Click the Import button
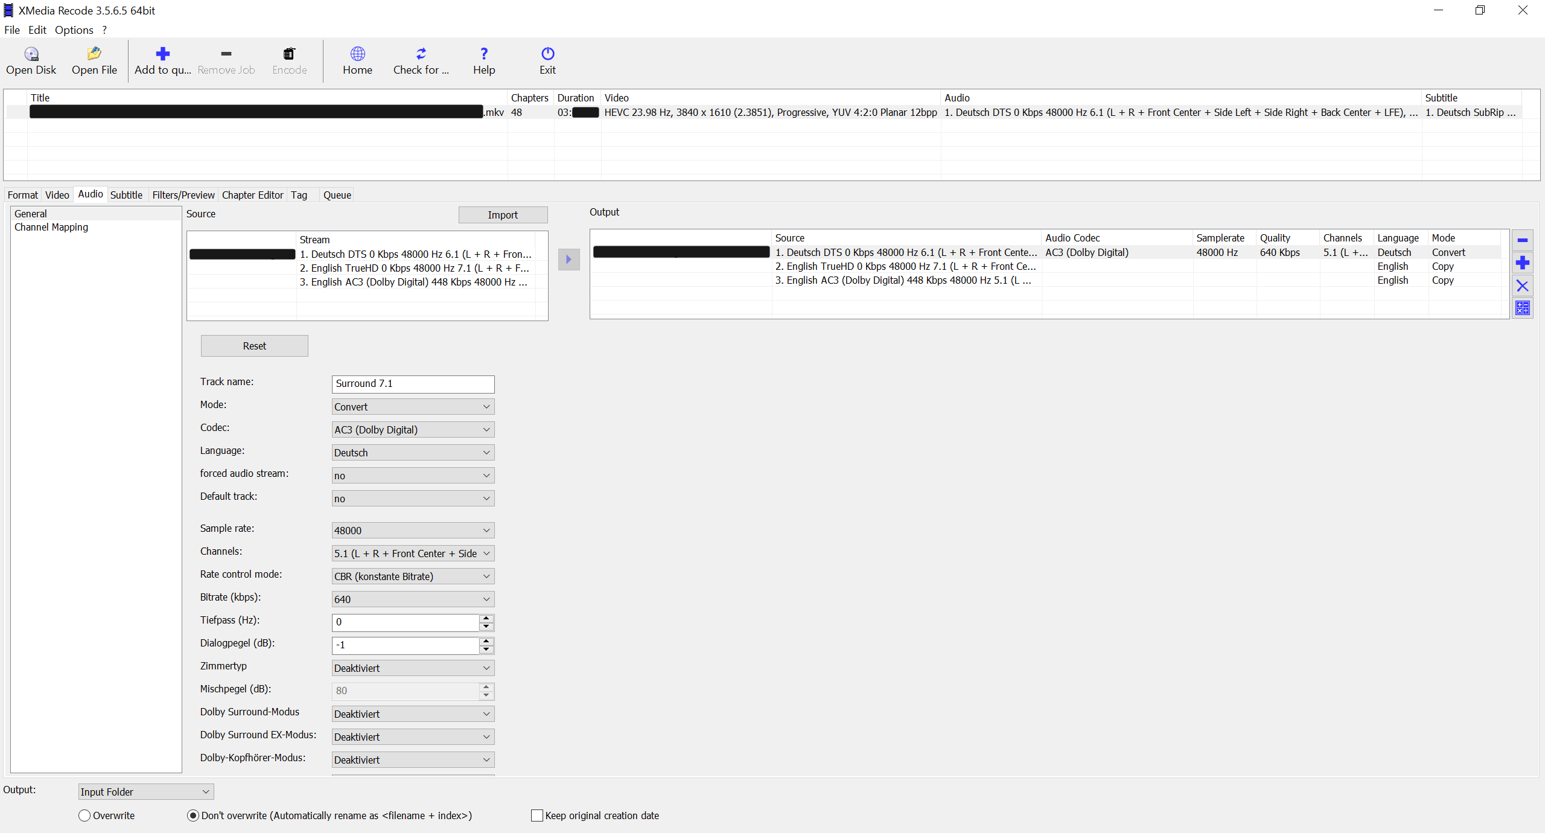The width and height of the screenshot is (1545, 833). pos(503,215)
